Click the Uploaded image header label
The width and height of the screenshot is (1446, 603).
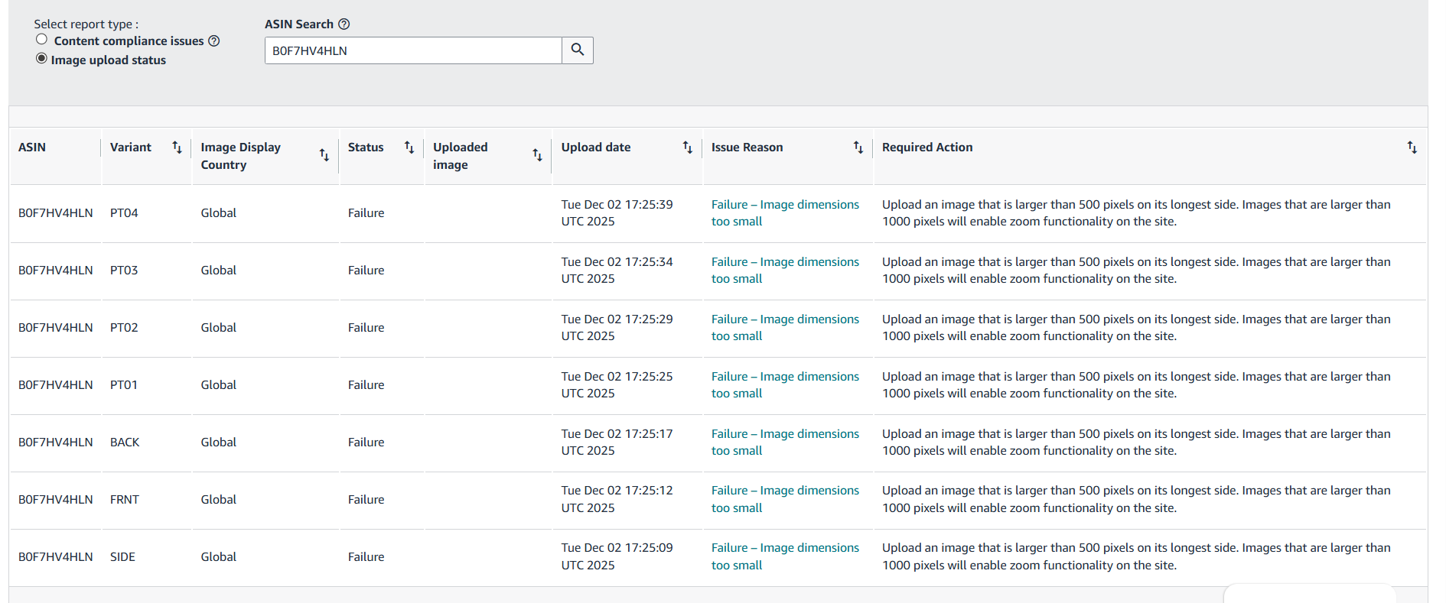point(461,156)
